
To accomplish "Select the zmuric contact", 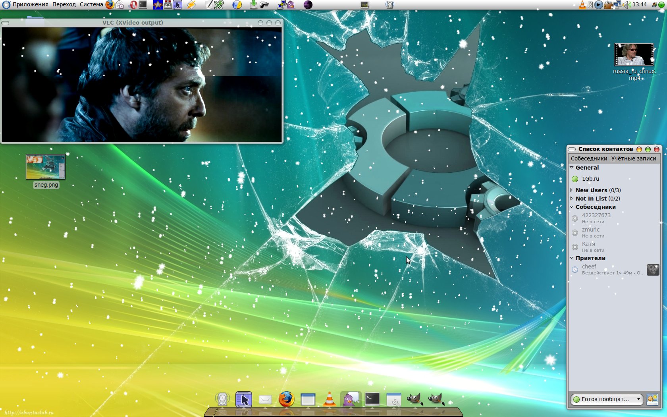I will tap(615, 233).
